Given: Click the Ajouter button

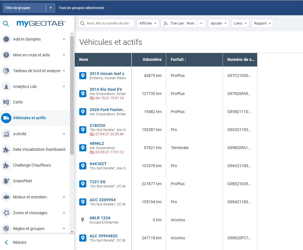Looking at the screenshot, I should [218, 23].
